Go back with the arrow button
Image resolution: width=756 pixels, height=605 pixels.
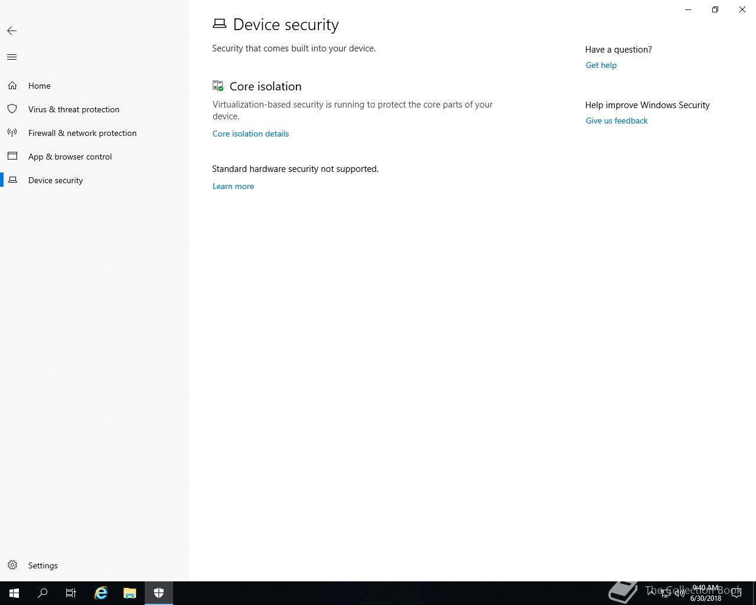[12, 31]
